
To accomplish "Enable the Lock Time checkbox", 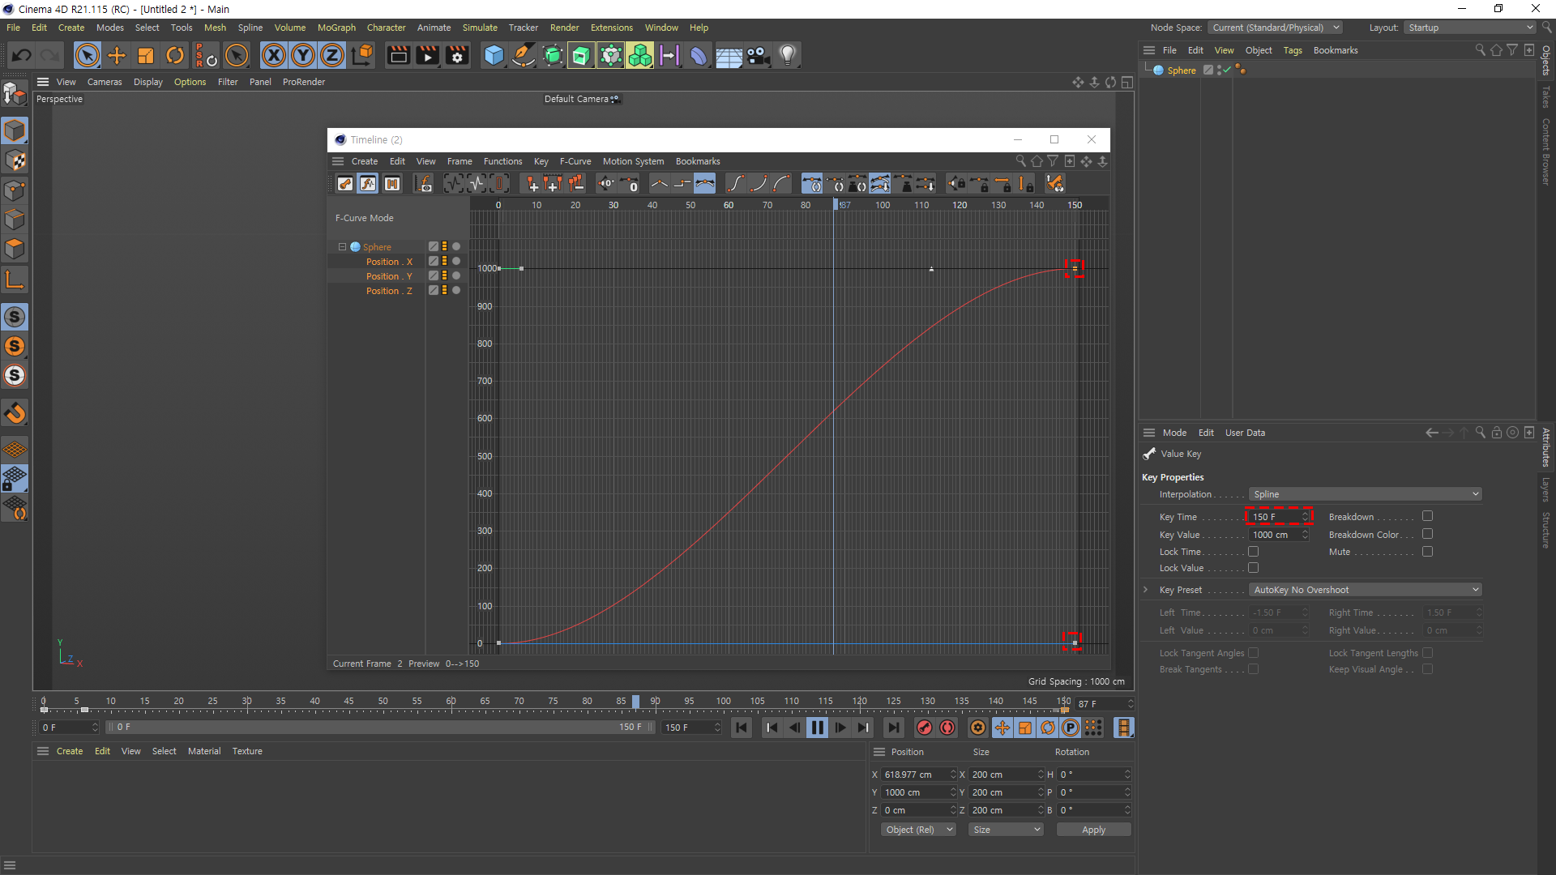I will tap(1253, 552).
